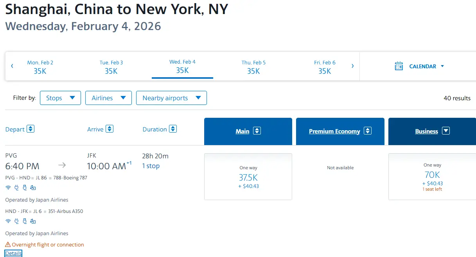Click the 1 stop link
The height and width of the screenshot is (257, 476).
(x=151, y=166)
